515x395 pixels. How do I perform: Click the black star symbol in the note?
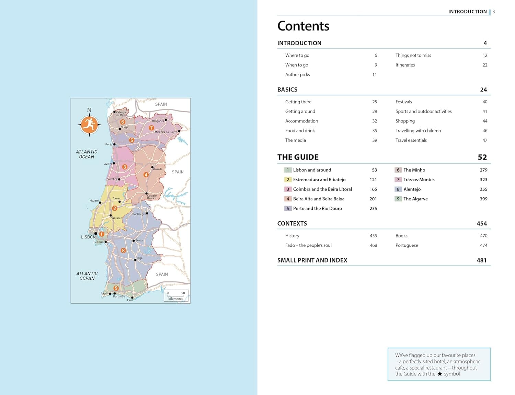tap(440, 374)
